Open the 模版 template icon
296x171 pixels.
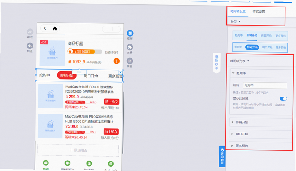(130, 33)
